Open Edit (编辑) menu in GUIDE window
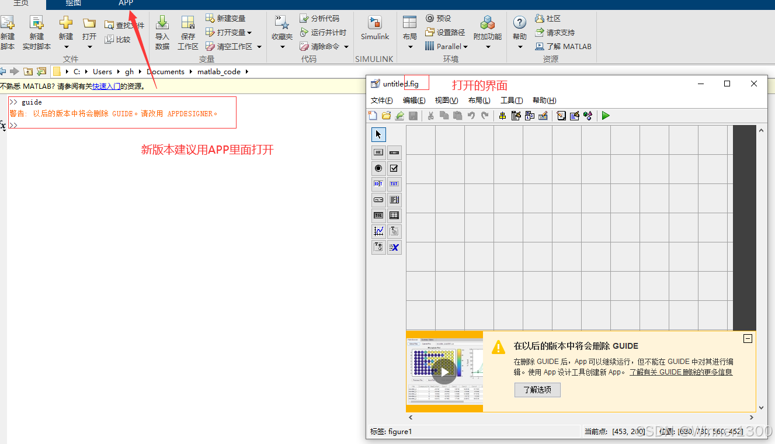 pyautogui.click(x=414, y=100)
